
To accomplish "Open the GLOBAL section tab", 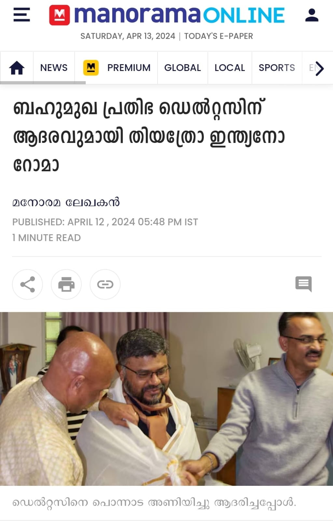I will [x=183, y=68].
